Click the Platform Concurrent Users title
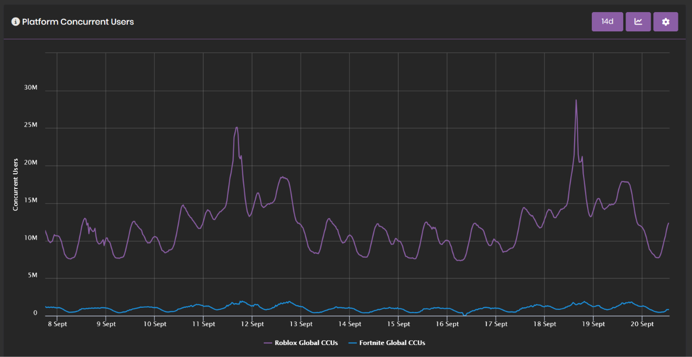The height and width of the screenshot is (357, 692). [78, 22]
